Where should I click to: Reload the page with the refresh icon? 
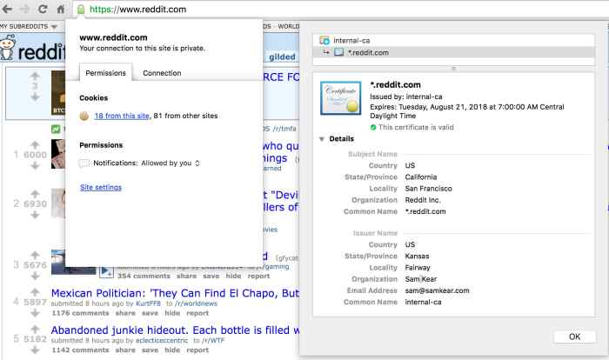43,10
